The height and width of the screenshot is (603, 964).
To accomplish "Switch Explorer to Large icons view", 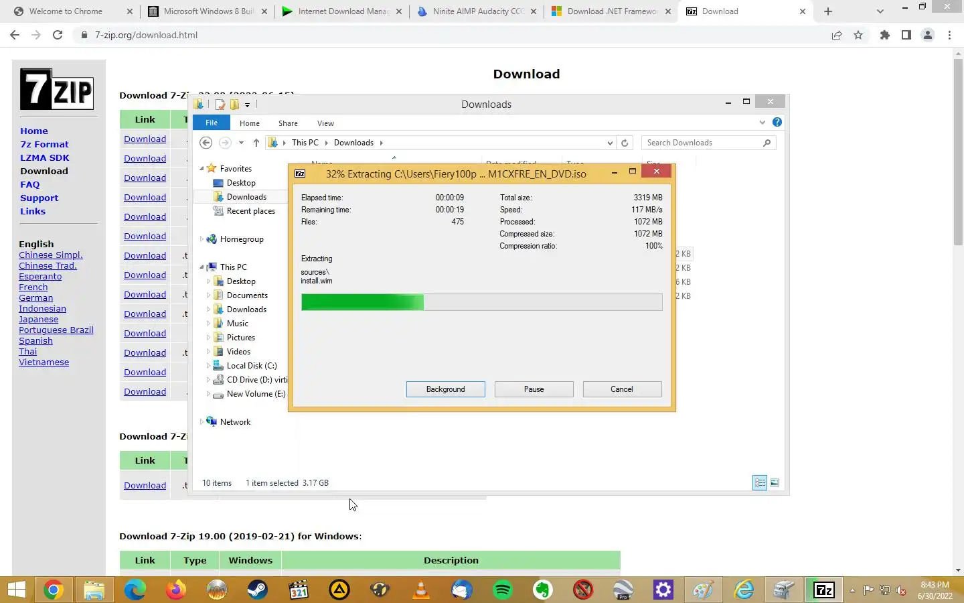I will click(x=775, y=482).
